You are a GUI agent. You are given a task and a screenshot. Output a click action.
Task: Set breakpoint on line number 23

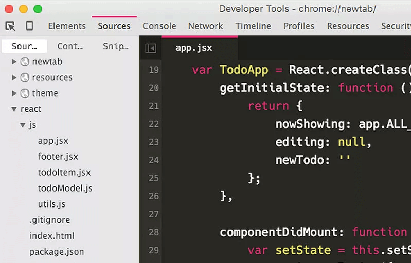pos(154,142)
